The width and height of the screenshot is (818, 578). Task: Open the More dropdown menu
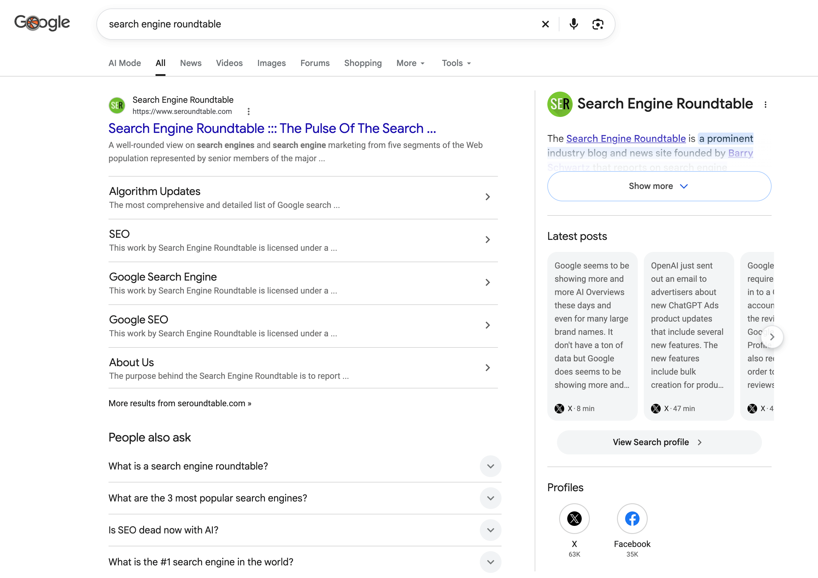411,63
